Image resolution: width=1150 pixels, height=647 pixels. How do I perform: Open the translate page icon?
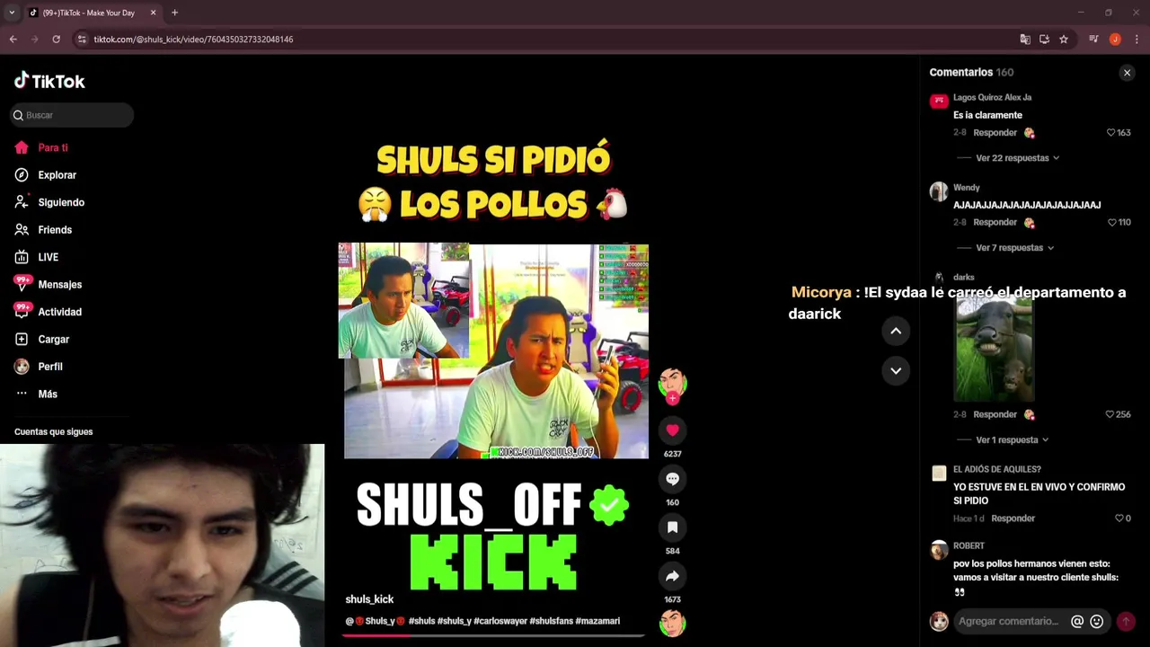point(1025,40)
